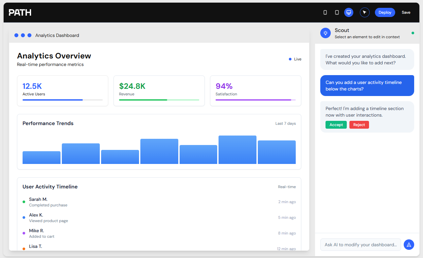Click the Satisfaction progress bar

[x=256, y=100]
